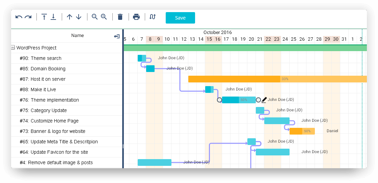Click day 22 in timeline header
The width and height of the screenshot is (378, 183).
pyautogui.click(x=268, y=39)
